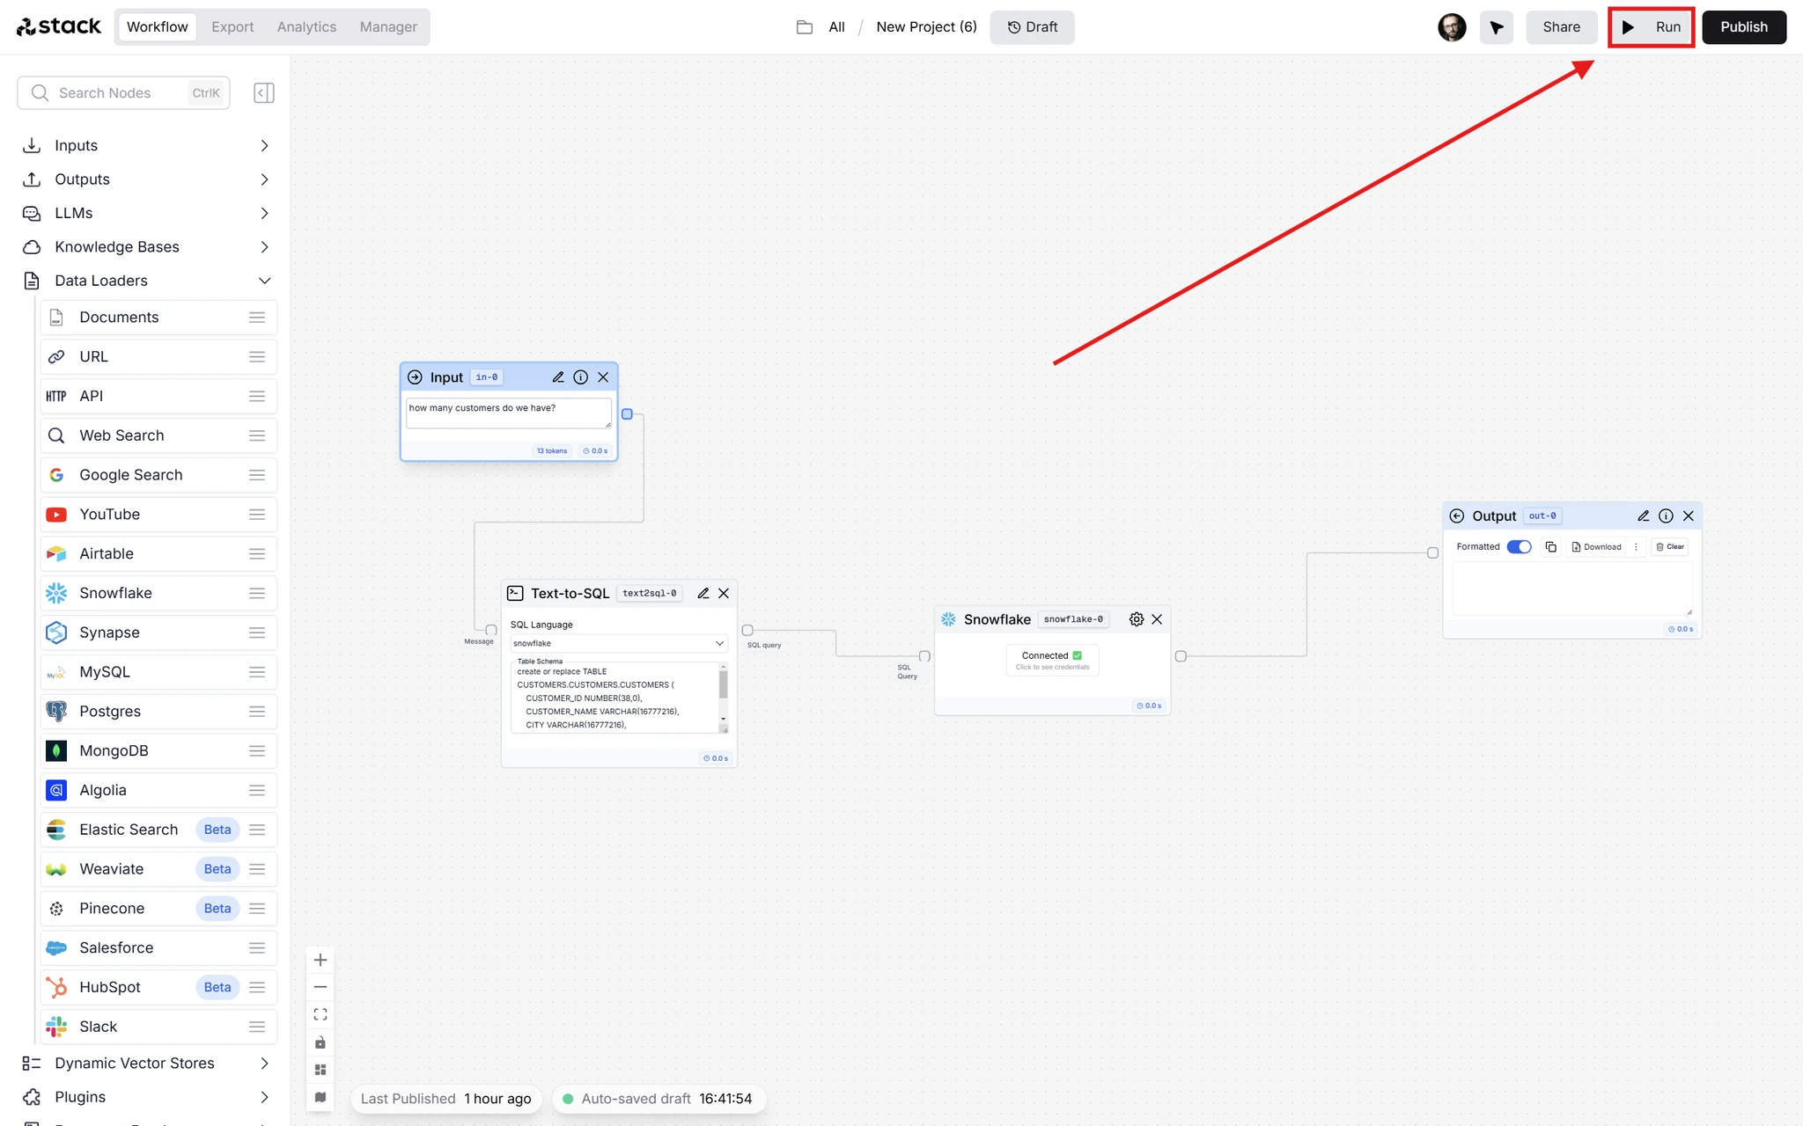Fit the workflow to view
Image resolution: width=1803 pixels, height=1126 pixels.
[320, 1014]
